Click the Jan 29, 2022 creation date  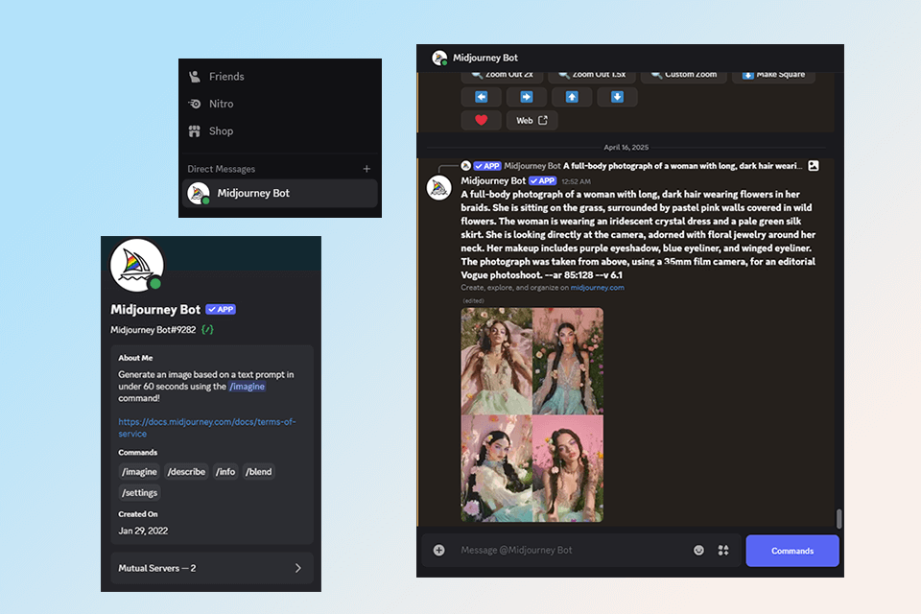[143, 531]
